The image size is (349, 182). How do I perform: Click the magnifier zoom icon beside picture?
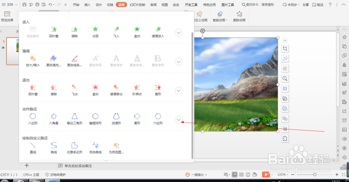(x=285, y=79)
